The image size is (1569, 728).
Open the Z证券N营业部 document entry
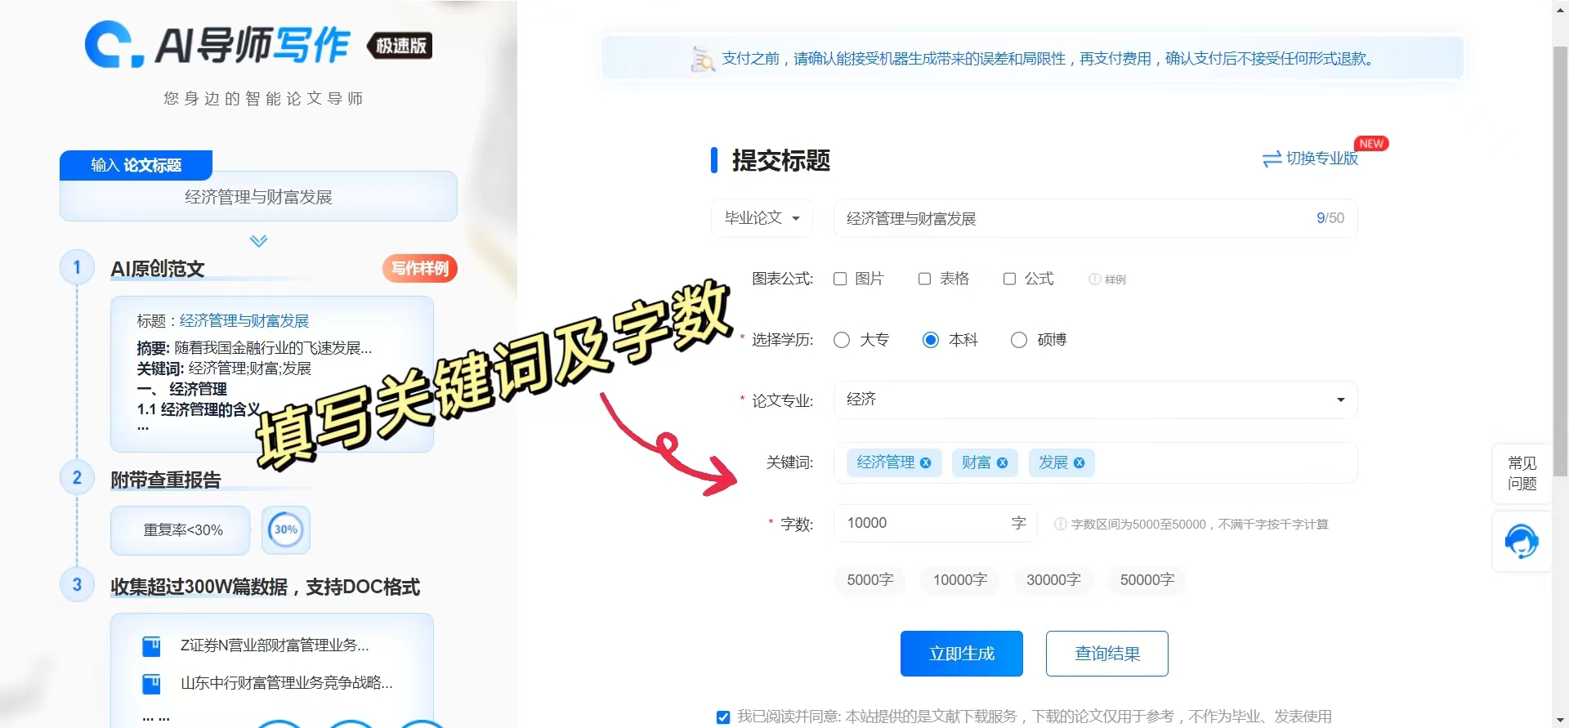point(274,645)
